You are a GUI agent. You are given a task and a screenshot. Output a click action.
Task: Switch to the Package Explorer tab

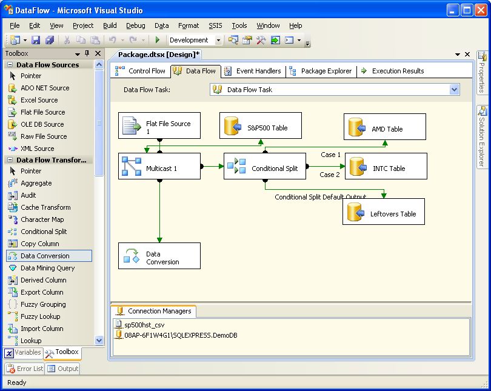(321, 71)
